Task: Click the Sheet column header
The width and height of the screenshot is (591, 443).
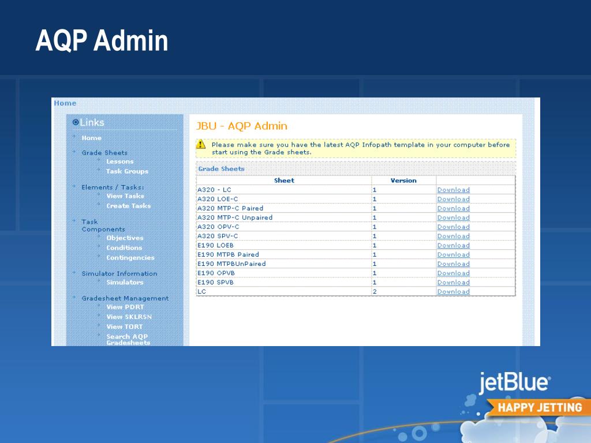Action: pyautogui.click(x=284, y=181)
